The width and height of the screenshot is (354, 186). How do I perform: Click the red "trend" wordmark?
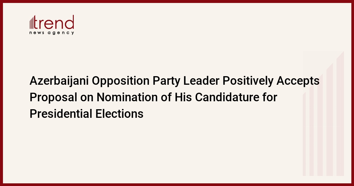tap(55, 22)
